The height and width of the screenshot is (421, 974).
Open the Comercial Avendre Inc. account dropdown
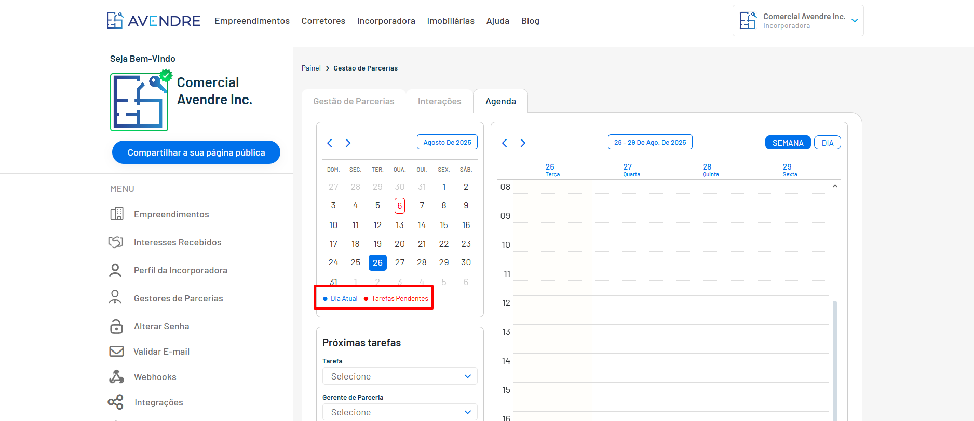[855, 21]
